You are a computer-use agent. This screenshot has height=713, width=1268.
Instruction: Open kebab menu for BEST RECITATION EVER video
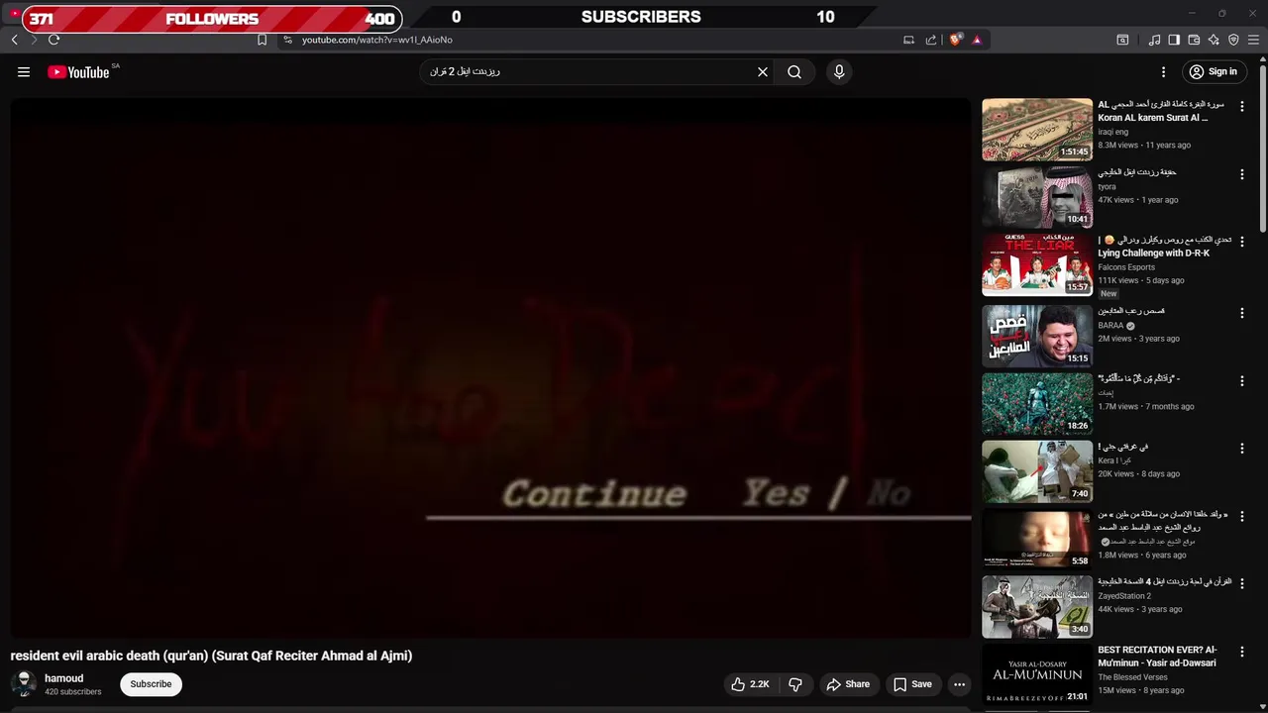click(x=1241, y=652)
